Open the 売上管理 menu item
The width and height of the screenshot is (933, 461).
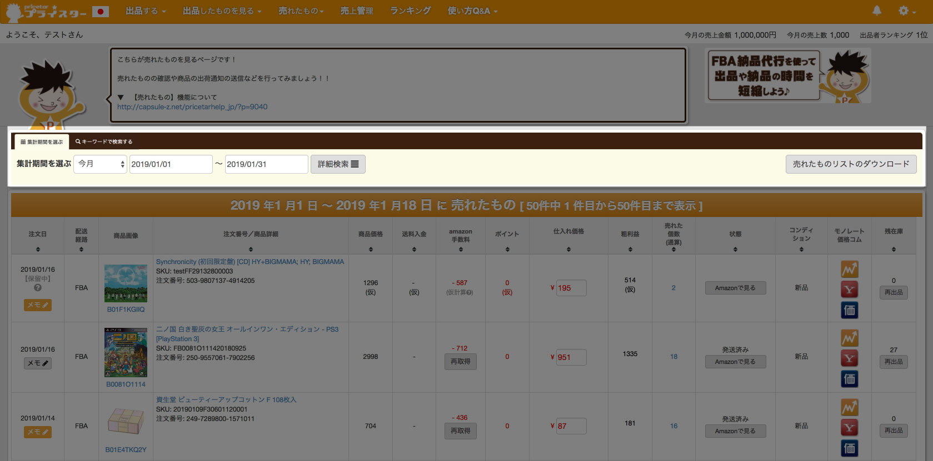(x=357, y=11)
